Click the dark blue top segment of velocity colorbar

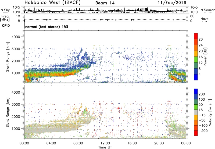coord(196,91)
